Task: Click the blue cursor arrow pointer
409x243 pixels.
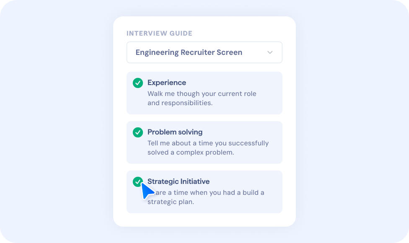Action: click(147, 191)
